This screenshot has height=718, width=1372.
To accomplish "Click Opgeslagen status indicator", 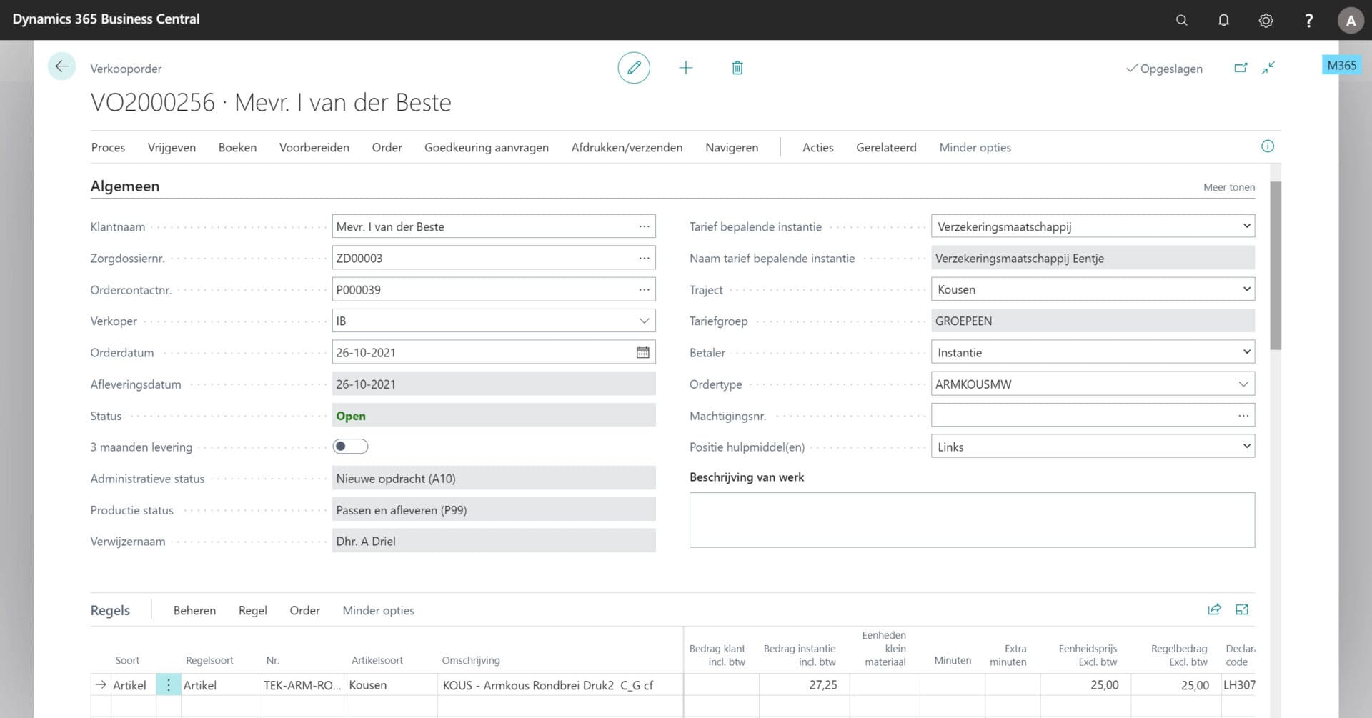I will [x=1164, y=69].
